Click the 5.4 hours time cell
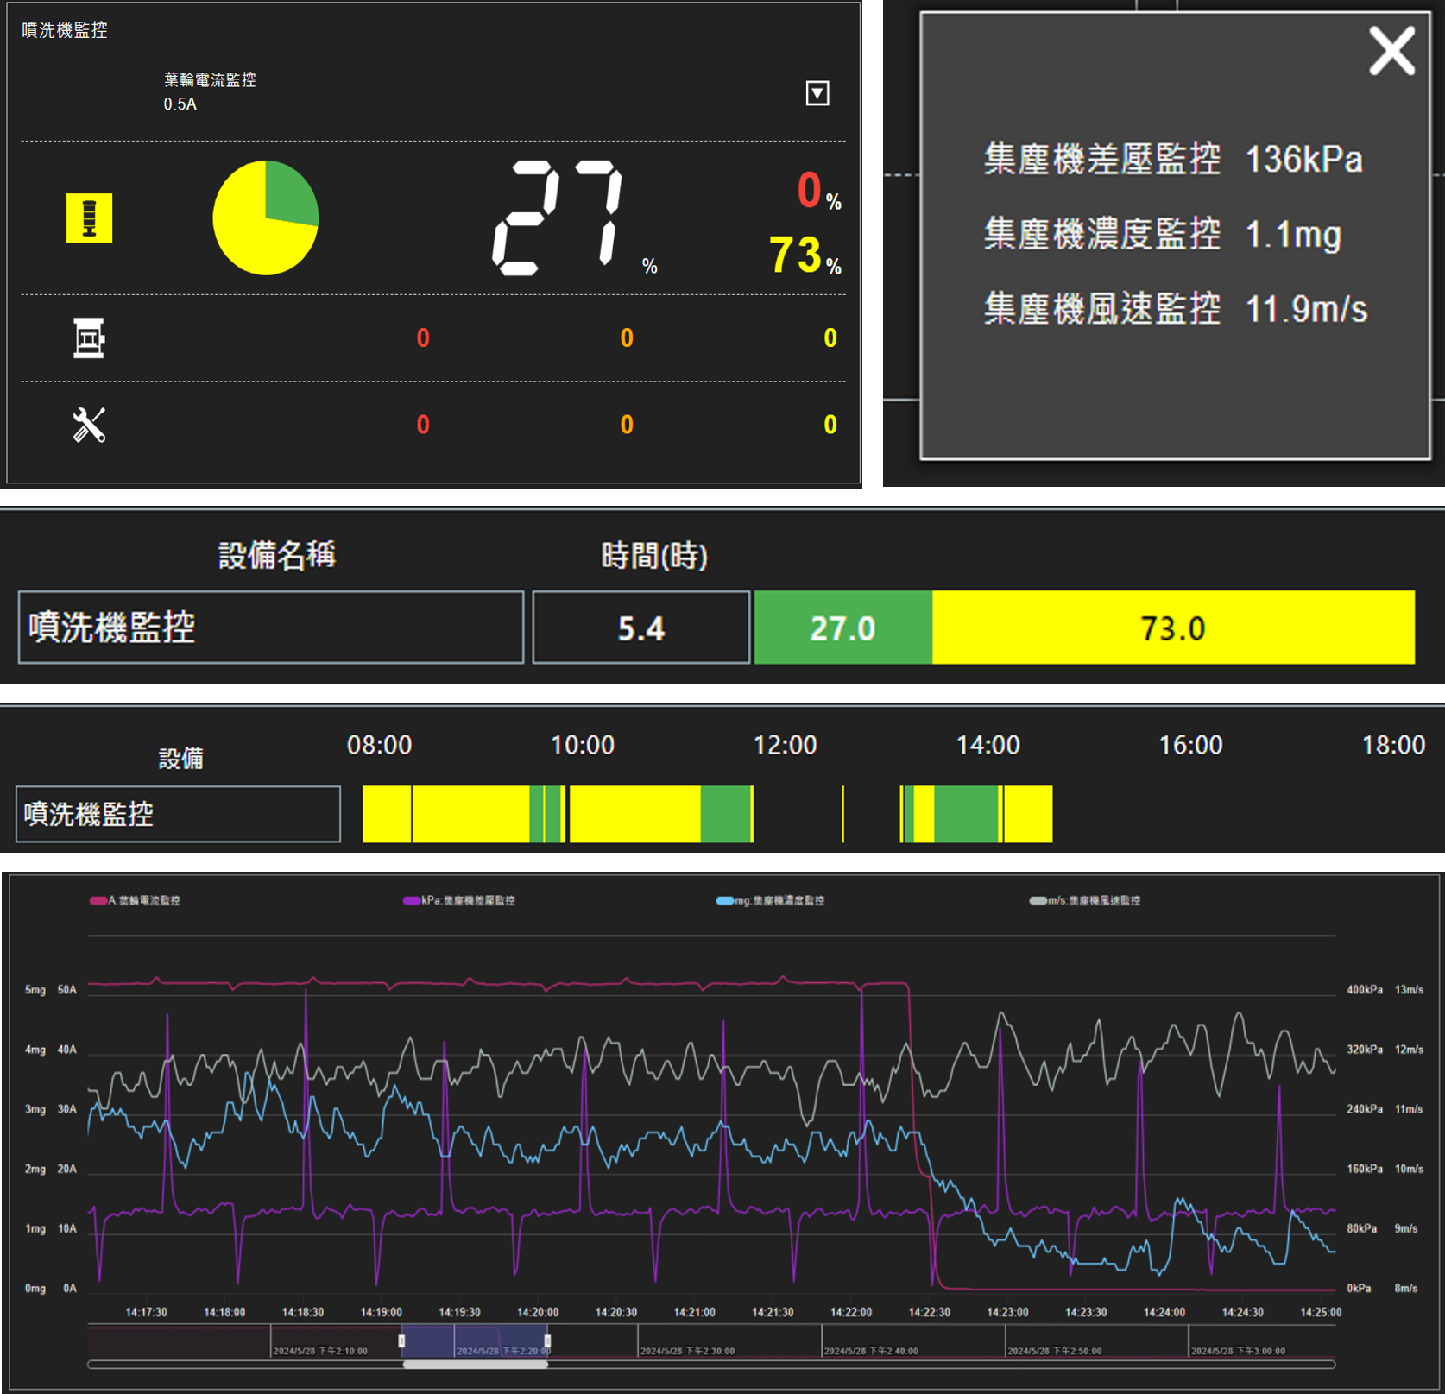The image size is (1445, 1394). coord(640,628)
